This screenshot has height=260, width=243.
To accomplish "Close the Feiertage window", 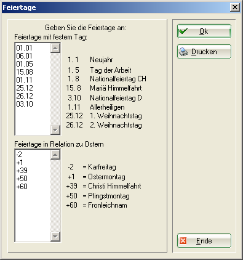I will [235, 7].
